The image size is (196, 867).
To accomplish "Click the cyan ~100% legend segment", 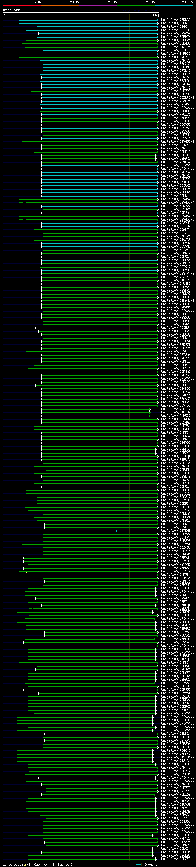I will (174, 6).
